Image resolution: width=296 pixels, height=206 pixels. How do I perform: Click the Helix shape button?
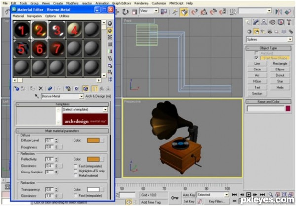pyautogui.click(x=280, y=87)
